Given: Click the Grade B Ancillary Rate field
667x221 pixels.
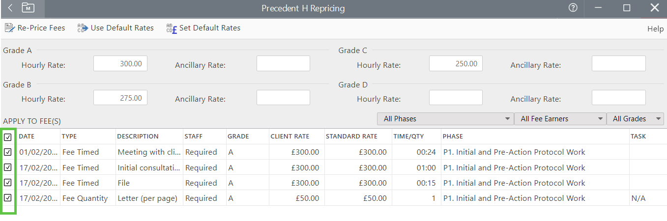Looking at the screenshot, I should tap(283, 98).
